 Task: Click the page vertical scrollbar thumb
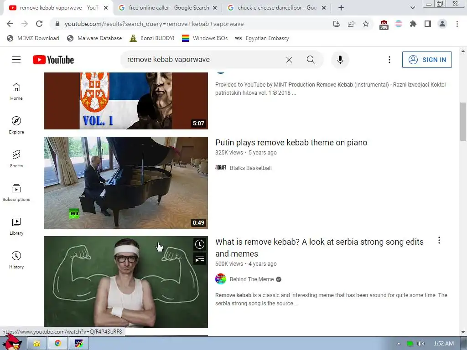(463, 122)
